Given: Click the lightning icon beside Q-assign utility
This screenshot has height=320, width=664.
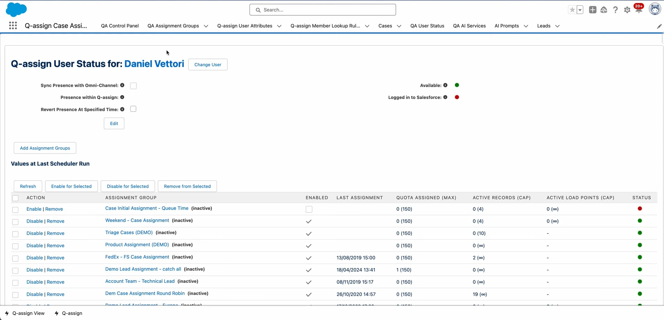Looking at the screenshot, I should click(57, 313).
